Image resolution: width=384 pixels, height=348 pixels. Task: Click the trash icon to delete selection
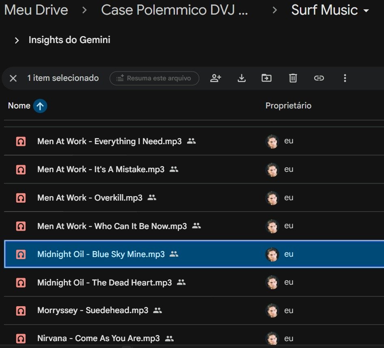click(293, 78)
